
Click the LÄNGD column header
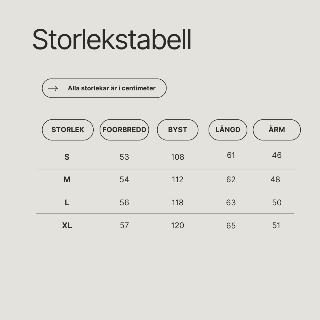point(228,130)
